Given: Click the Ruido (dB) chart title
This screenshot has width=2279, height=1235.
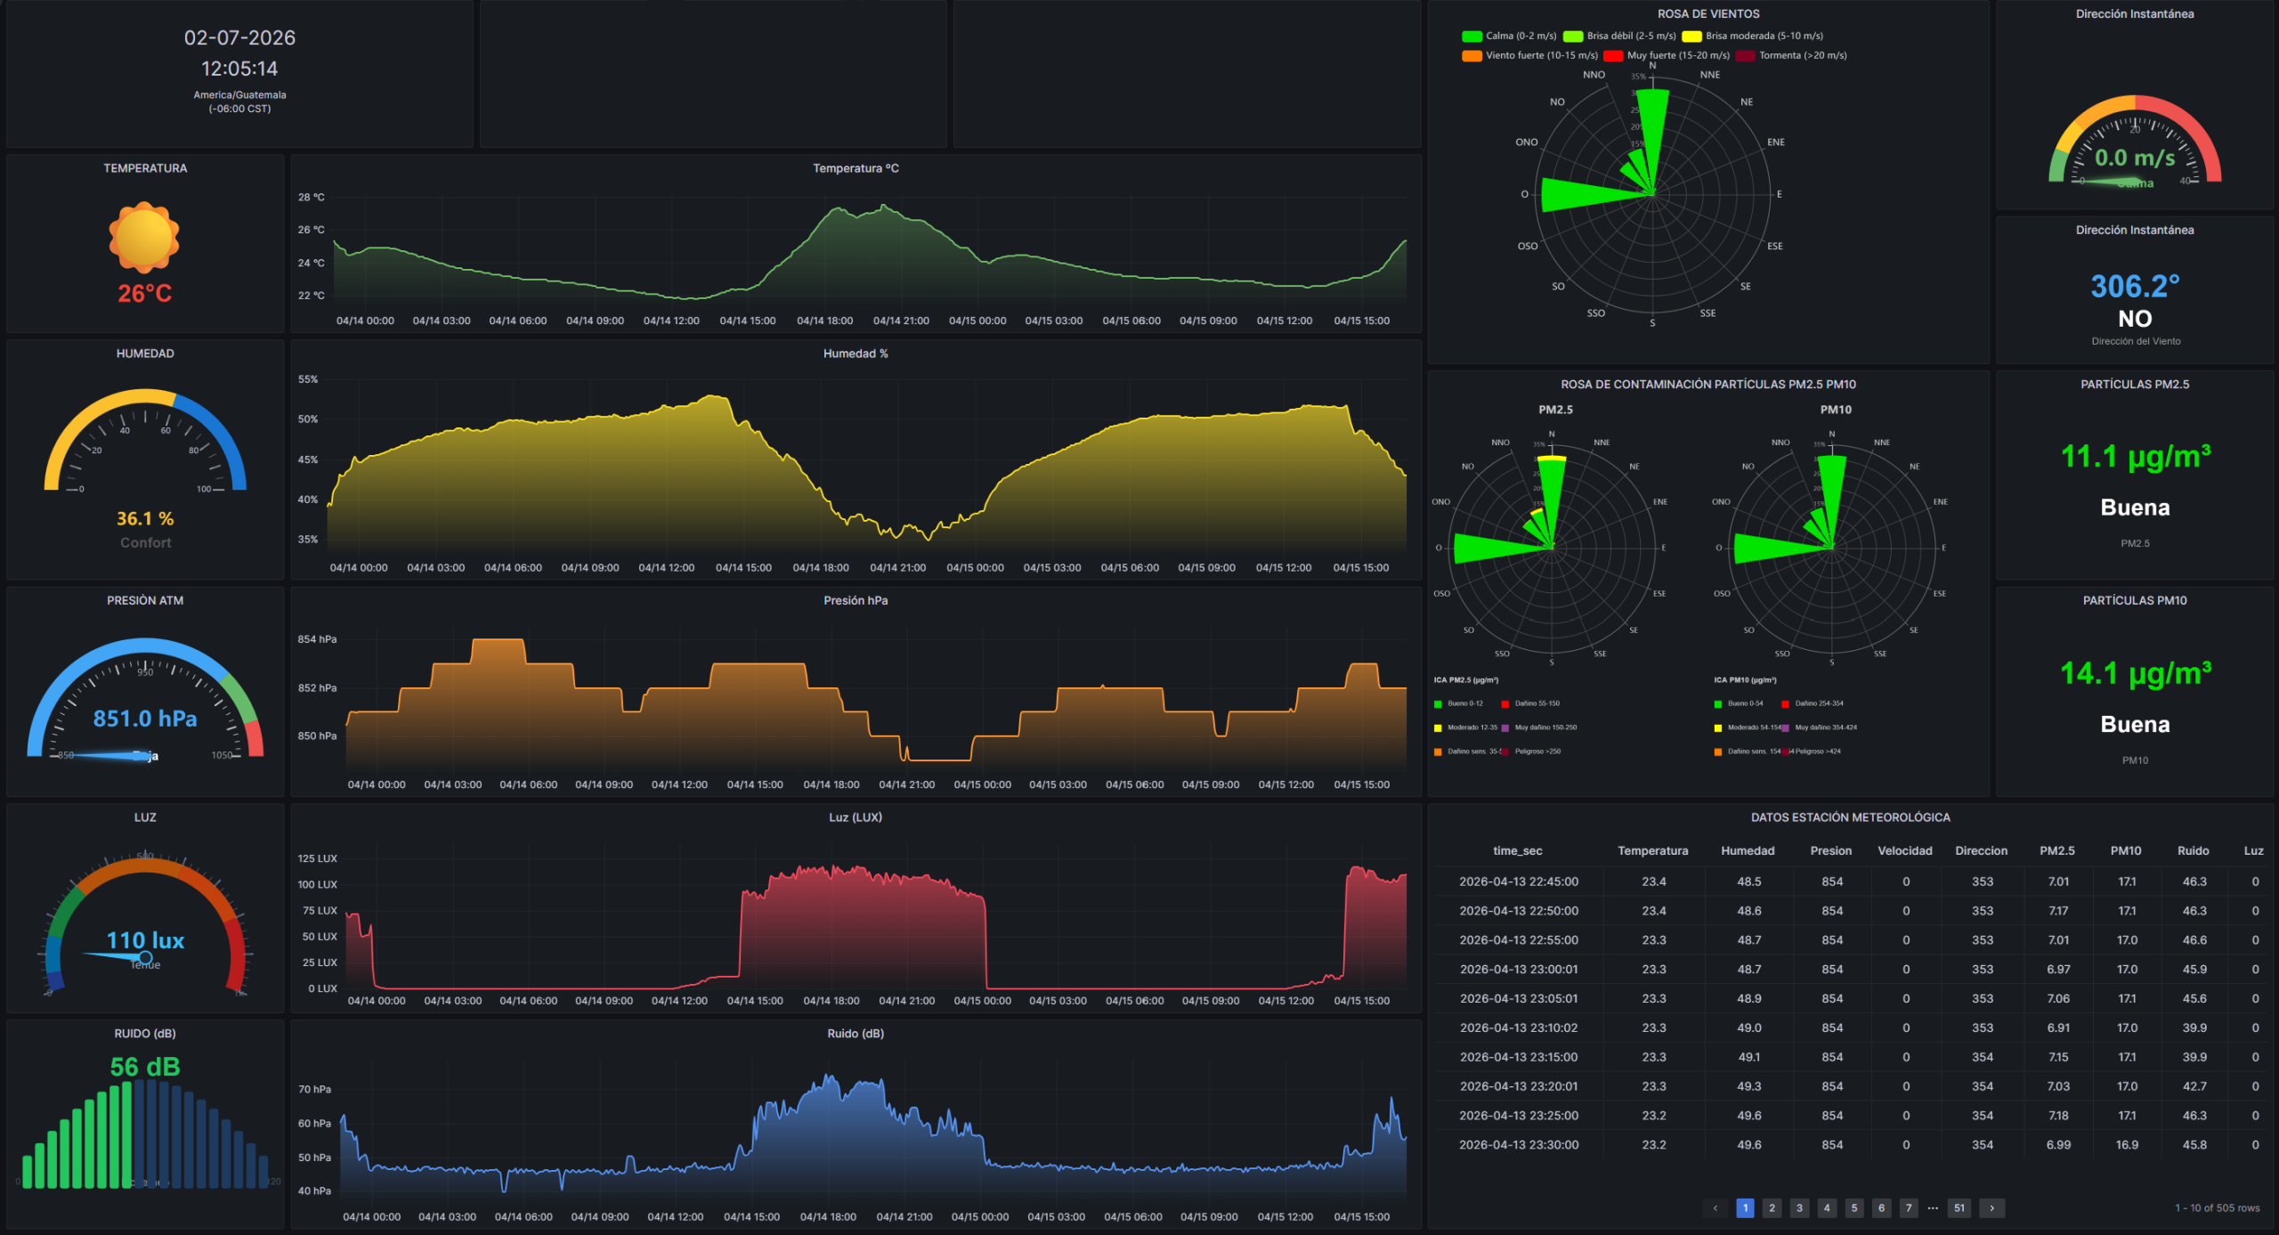Looking at the screenshot, I should pyautogui.click(x=856, y=1034).
